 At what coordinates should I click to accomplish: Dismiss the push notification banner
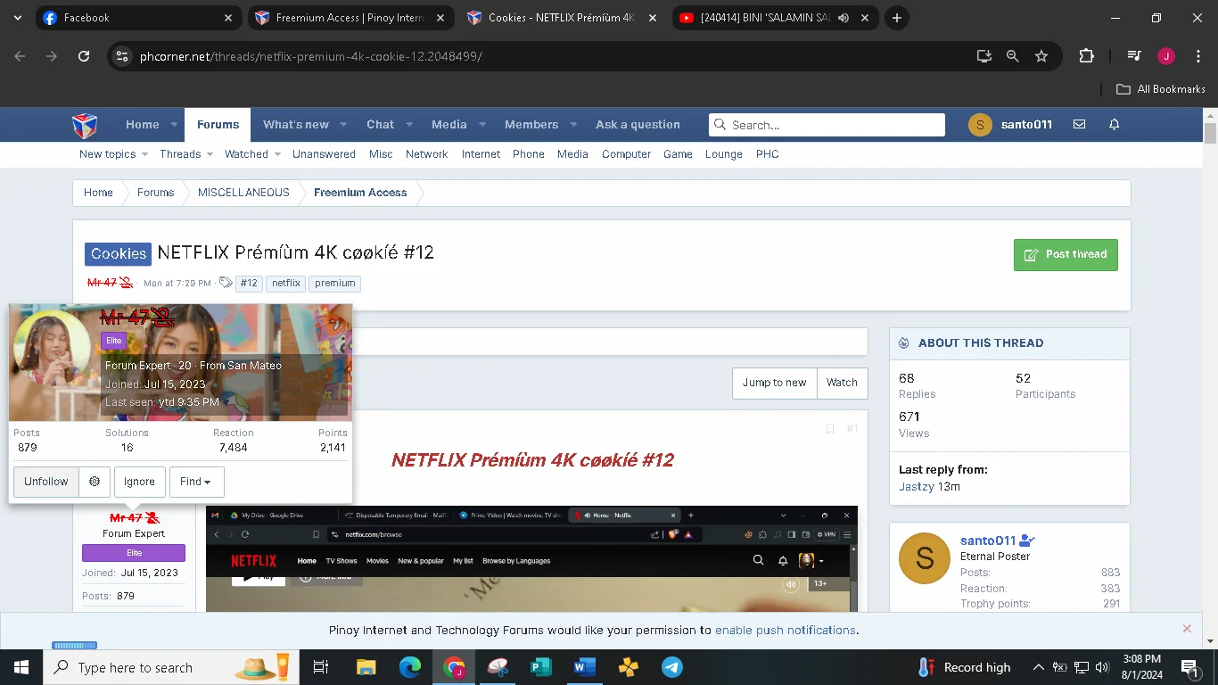1187,629
